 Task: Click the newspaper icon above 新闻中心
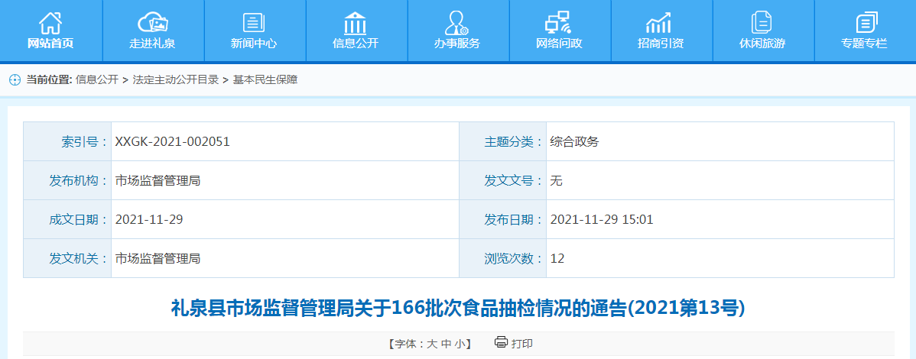pos(254,23)
